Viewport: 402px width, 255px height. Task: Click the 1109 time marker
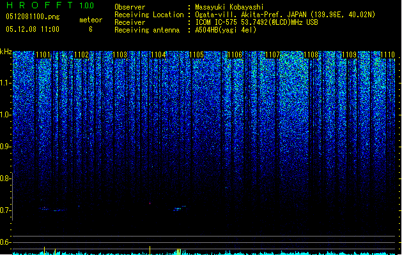coord(350,55)
